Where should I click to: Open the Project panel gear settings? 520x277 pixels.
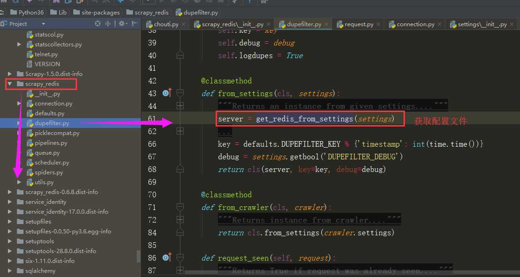(x=122, y=24)
